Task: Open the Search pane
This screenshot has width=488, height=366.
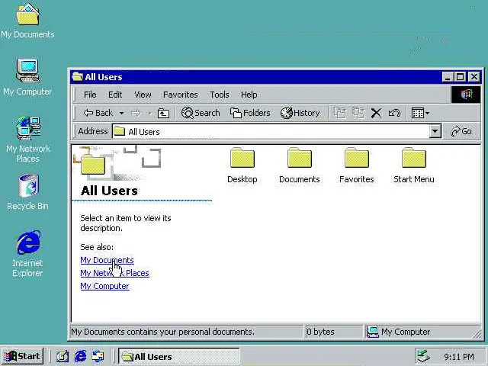Action: pyautogui.click(x=201, y=113)
